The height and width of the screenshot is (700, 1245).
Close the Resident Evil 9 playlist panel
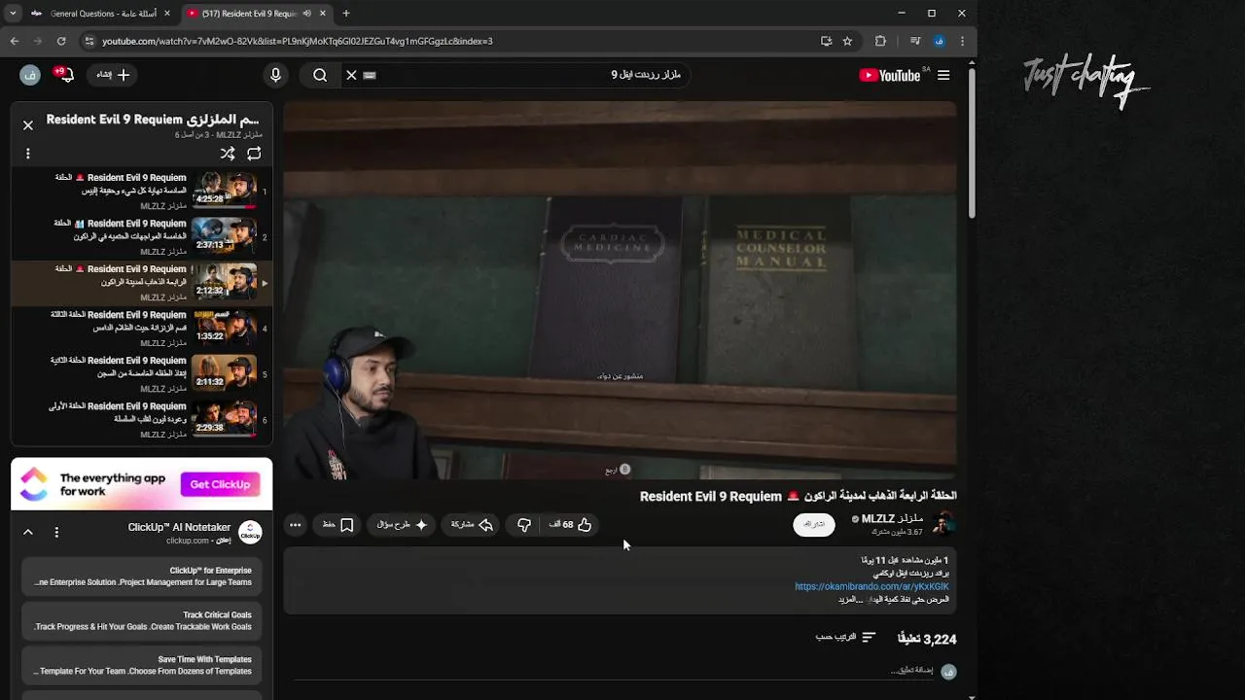(27, 125)
